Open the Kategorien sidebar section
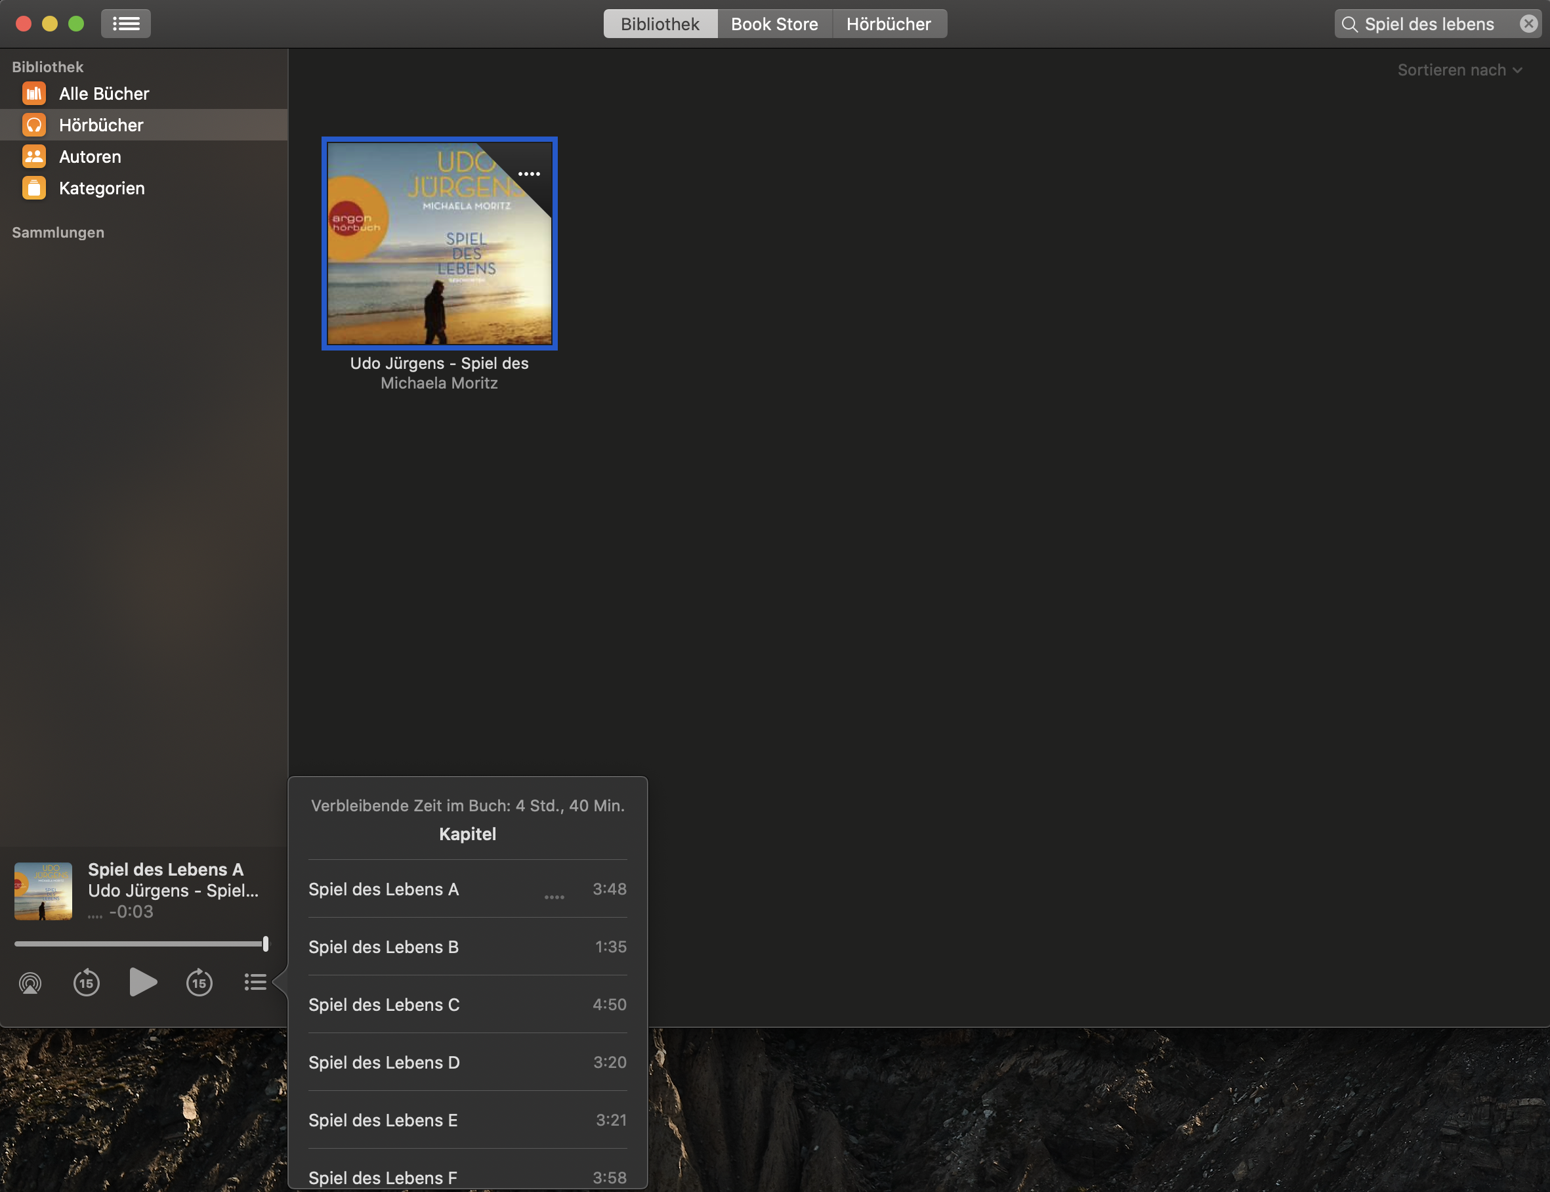The height and width of the screenshot is (1192, 1550). [102, 188]
